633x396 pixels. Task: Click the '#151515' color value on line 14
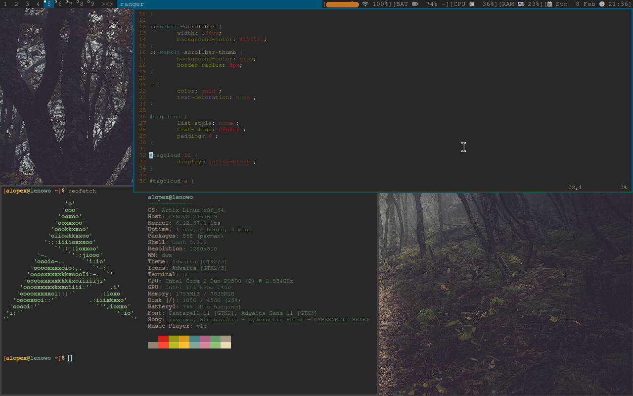[252, 40]
